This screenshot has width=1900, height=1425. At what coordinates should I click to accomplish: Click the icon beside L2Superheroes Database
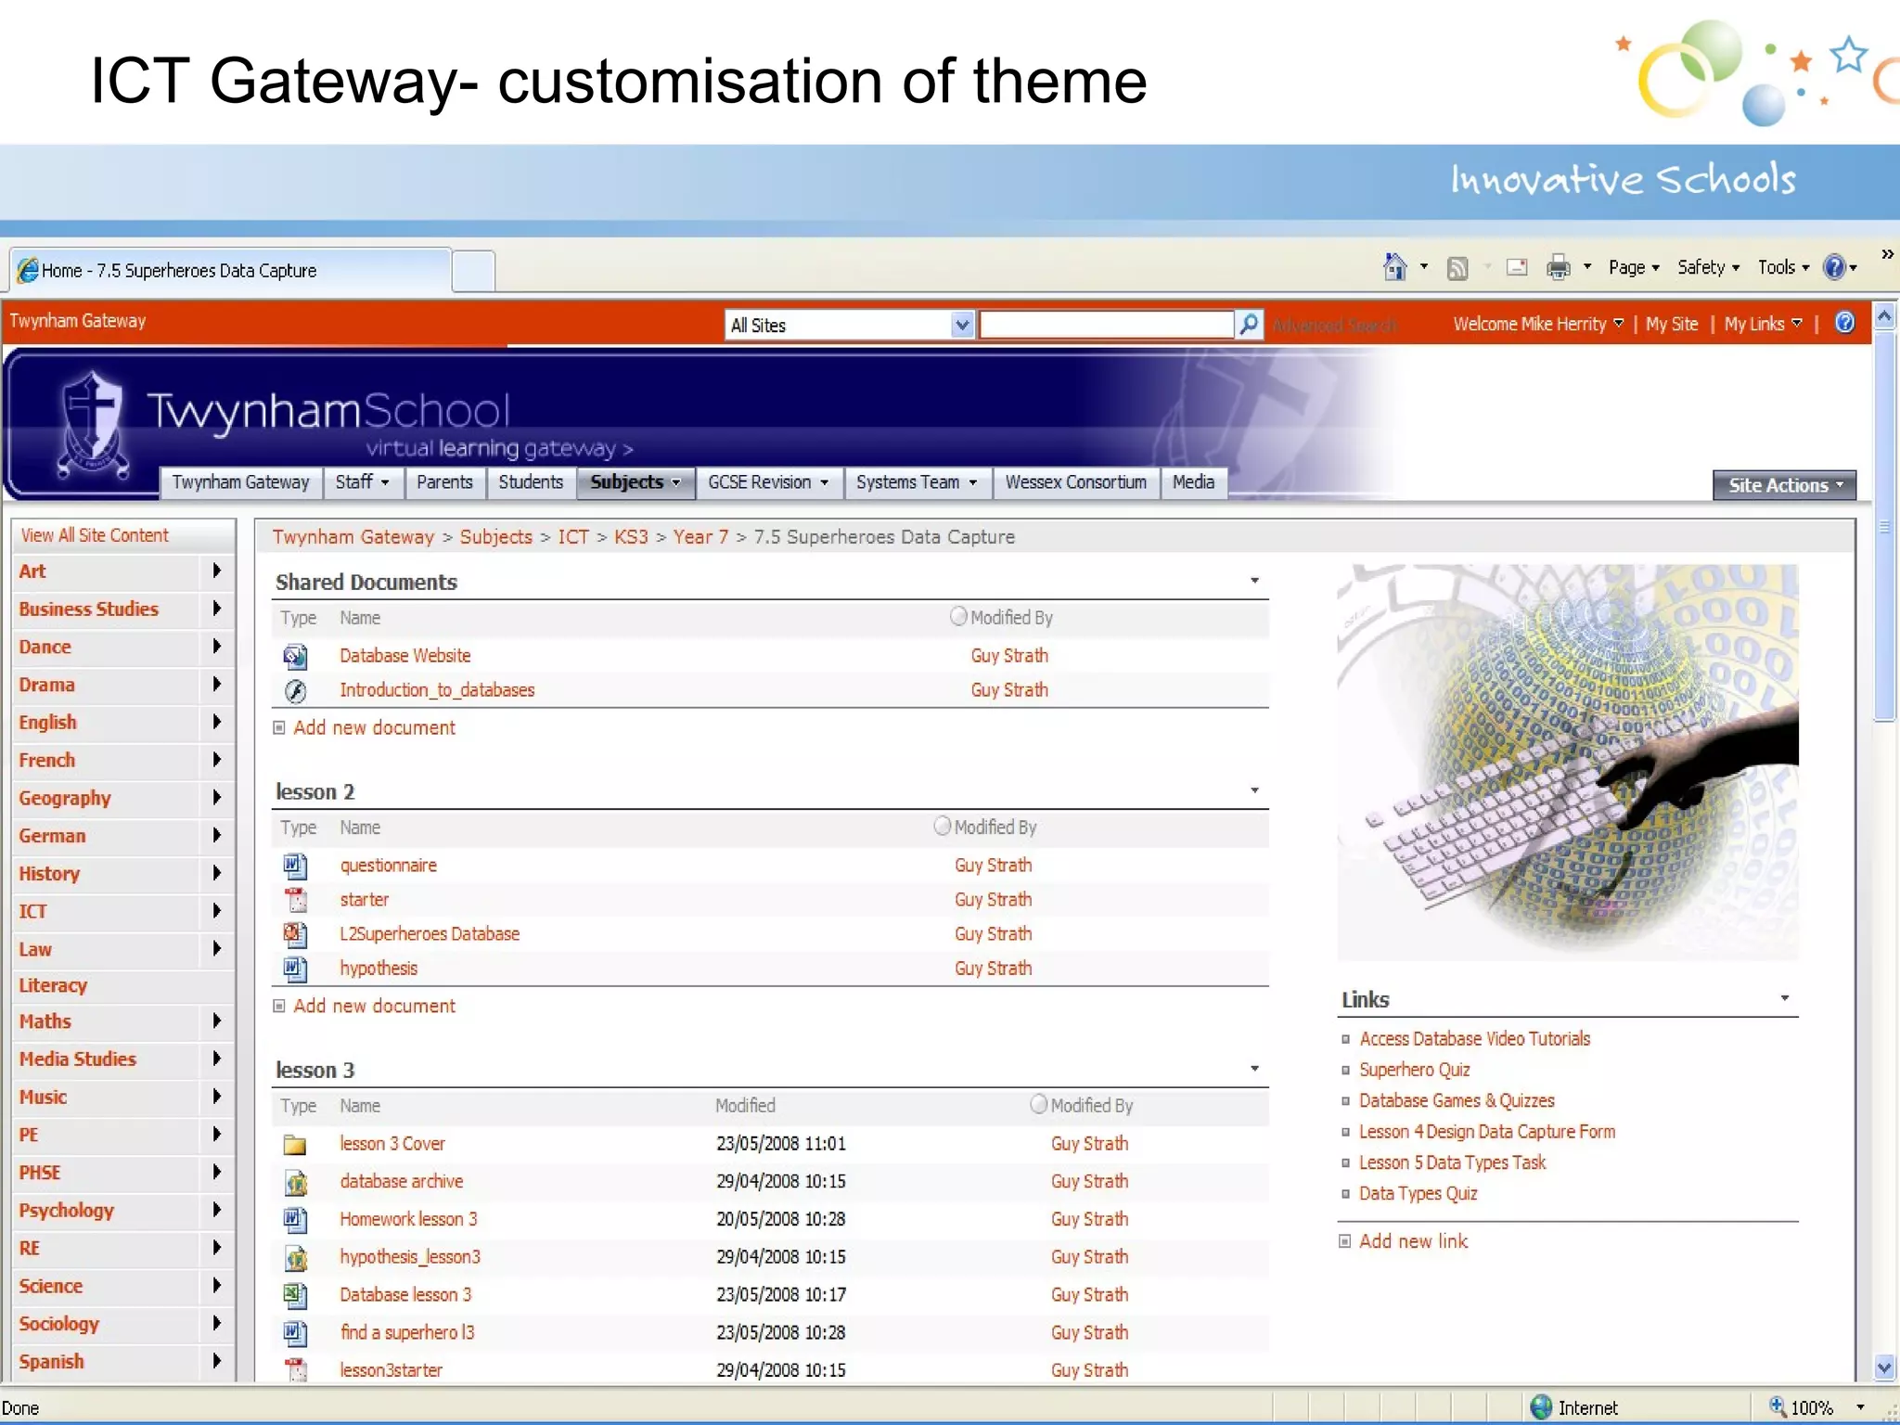(x=295, y=934)
